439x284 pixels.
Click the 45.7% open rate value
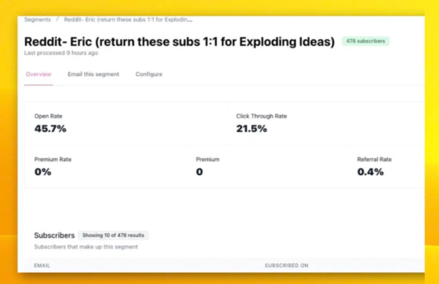tap(50, 129)
